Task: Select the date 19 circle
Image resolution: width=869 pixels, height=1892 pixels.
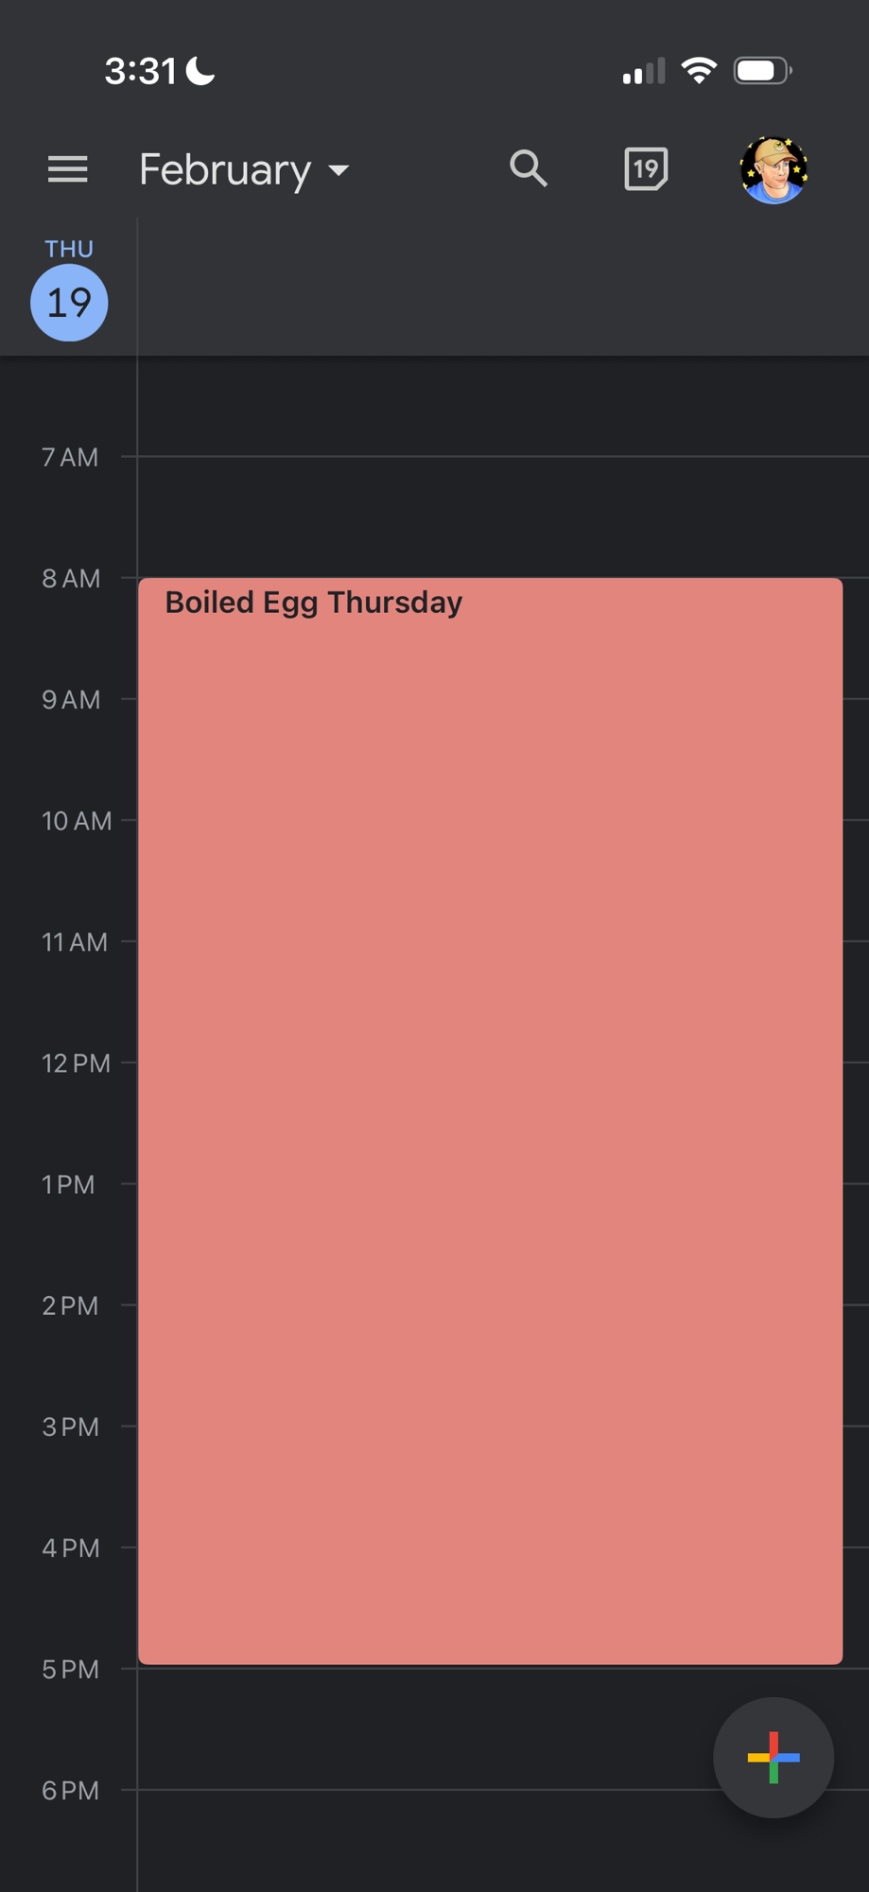Action: (69, 303)
